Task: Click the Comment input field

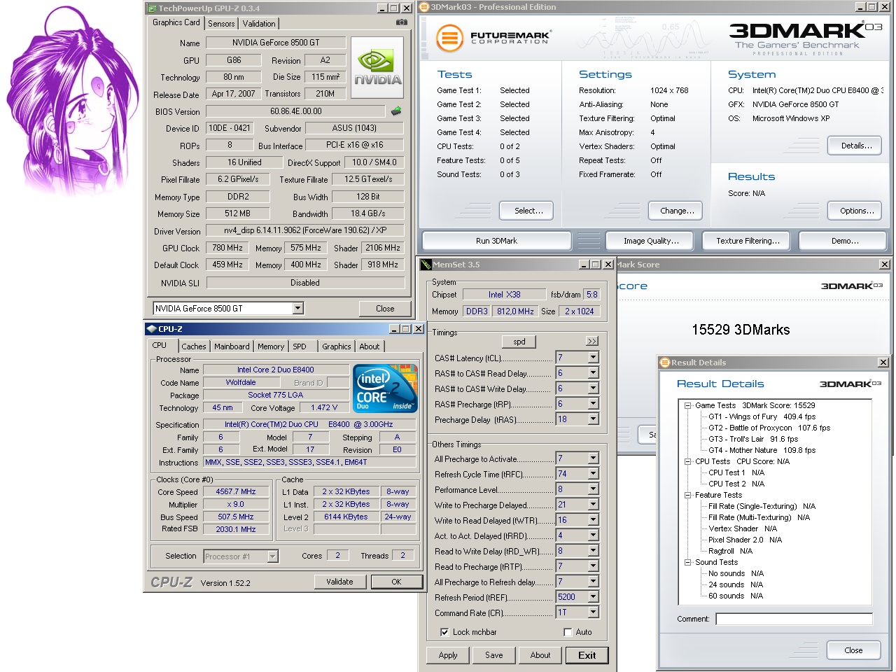Action: pos(794,619)
